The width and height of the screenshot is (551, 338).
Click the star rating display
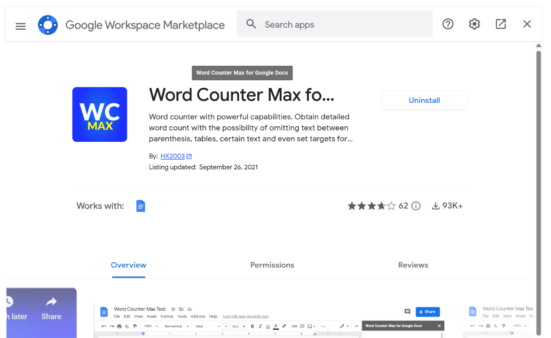point(371,206)
